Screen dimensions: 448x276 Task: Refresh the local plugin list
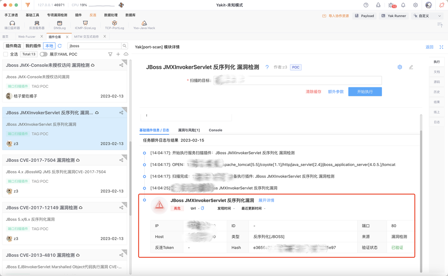(x=60, y=46)
